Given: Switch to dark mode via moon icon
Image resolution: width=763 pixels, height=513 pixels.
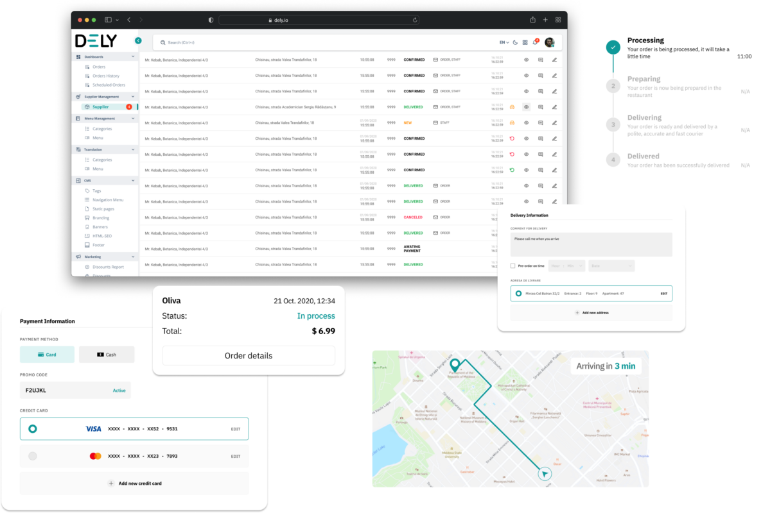Looking at the screenshot, I should [x=516, y=42].
